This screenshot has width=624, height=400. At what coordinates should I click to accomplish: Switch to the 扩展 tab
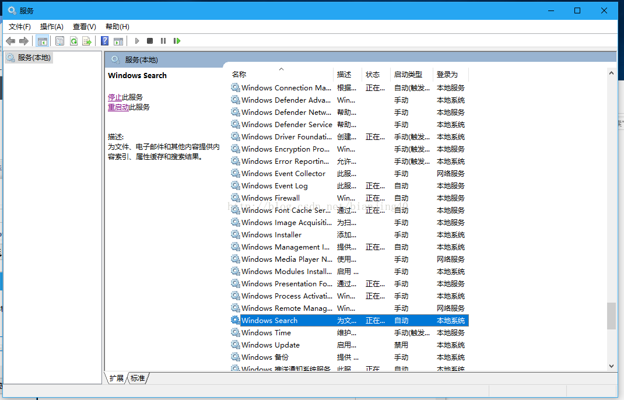[117, 378]
